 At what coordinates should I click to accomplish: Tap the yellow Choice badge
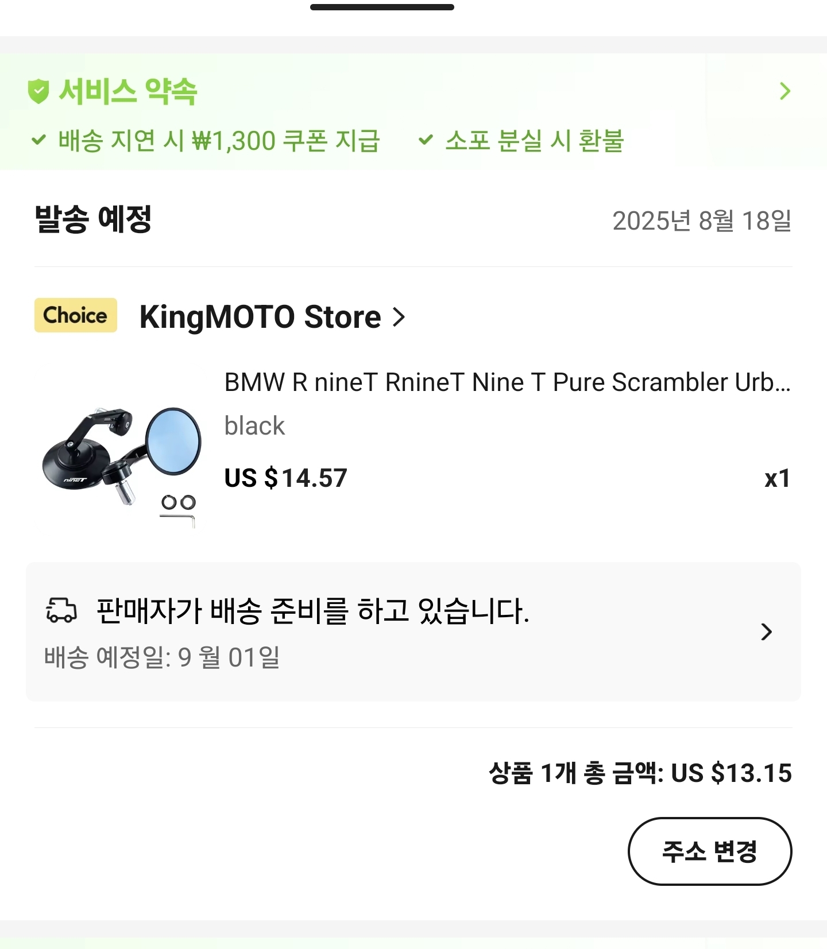(x=76, y=315)
